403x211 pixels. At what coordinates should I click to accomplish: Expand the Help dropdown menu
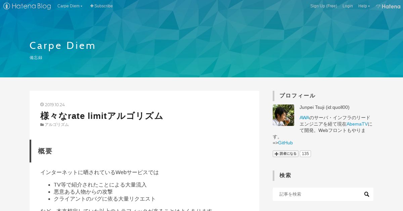coord(364,6)
